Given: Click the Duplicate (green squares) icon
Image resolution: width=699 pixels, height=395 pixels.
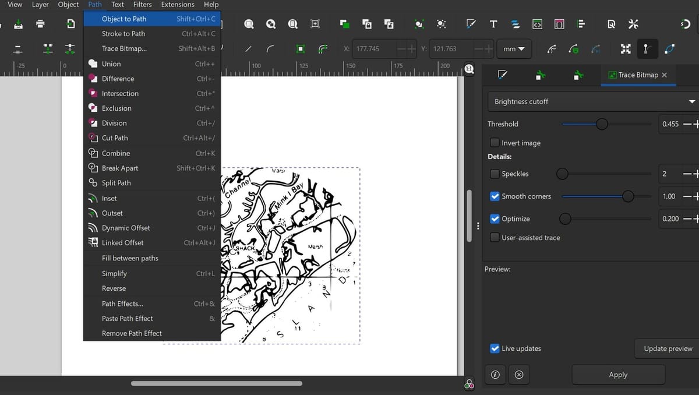Looking at the screenshot, I should point(344,24).
